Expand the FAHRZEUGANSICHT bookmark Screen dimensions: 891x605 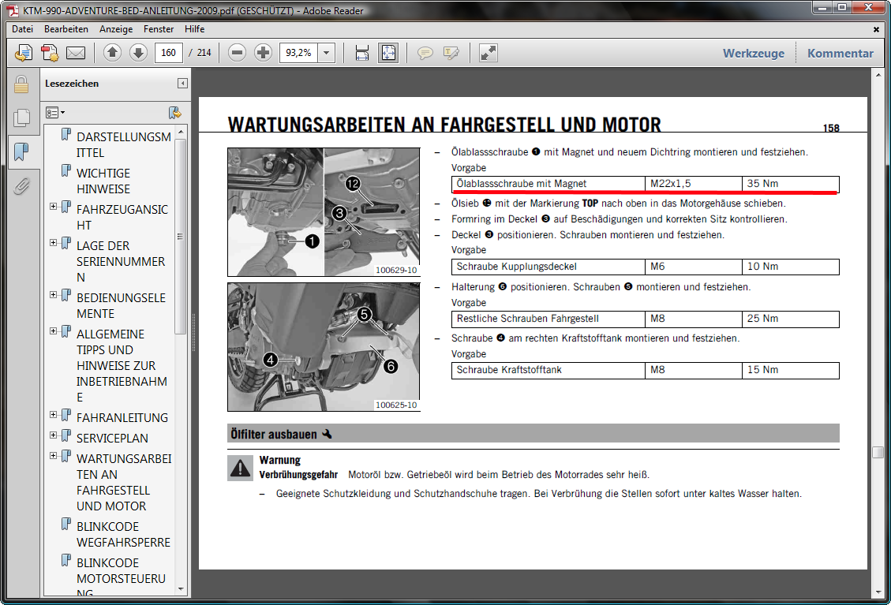[54, 207]
